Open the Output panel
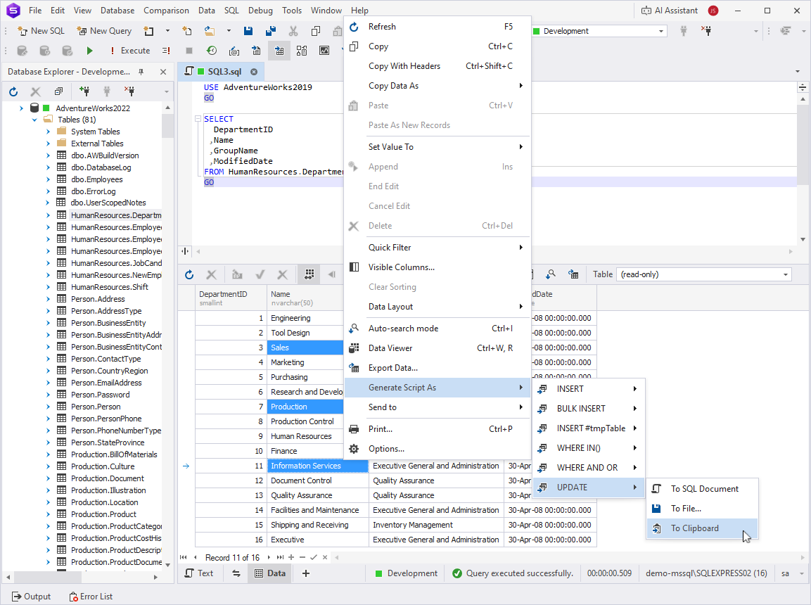This screenshot has width=811, height=605. [x=31, y=597]
